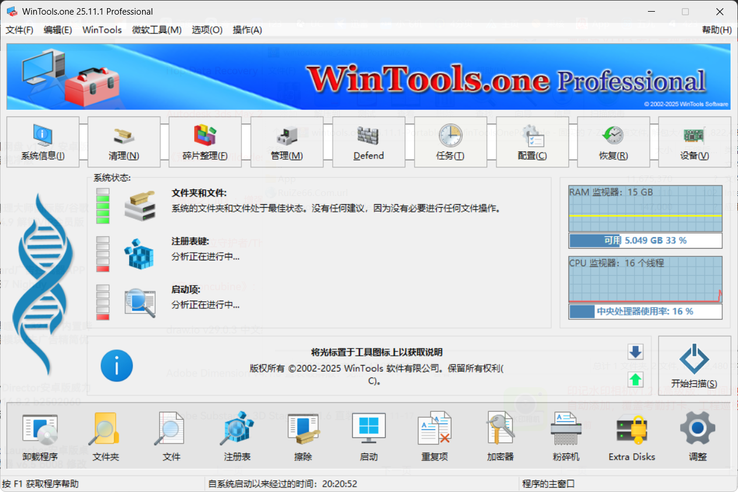Click the 文件夹和文件 status drive icon

tap(140, 205)
